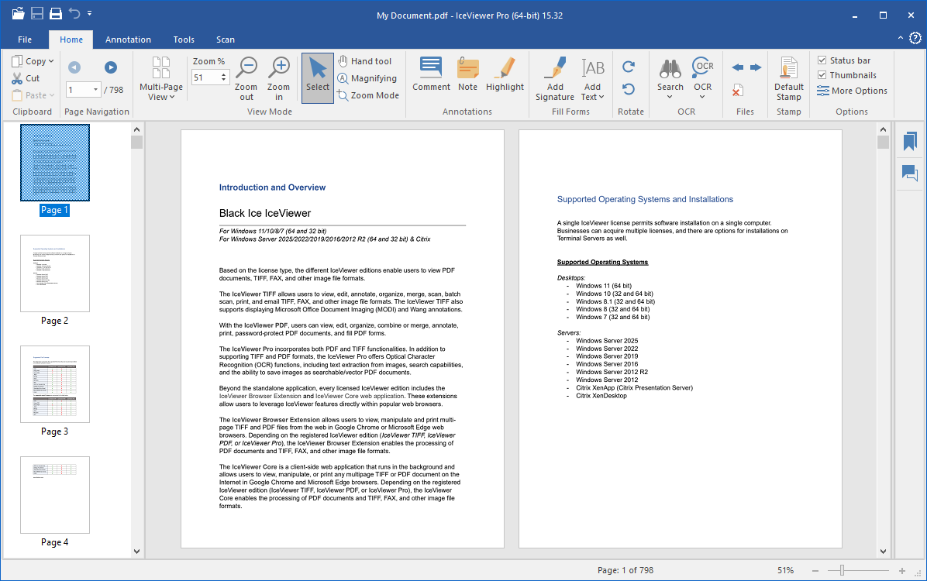The image size is (927, 581).
Task: Switch to the Home tab
Action: pyautogui.click(x=71, y=40)
